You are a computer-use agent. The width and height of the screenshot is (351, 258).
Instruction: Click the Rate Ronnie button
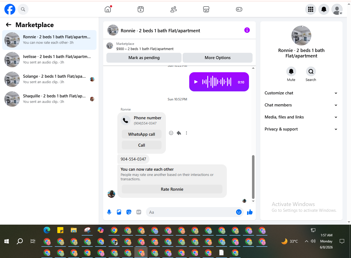tap(172, 189)
